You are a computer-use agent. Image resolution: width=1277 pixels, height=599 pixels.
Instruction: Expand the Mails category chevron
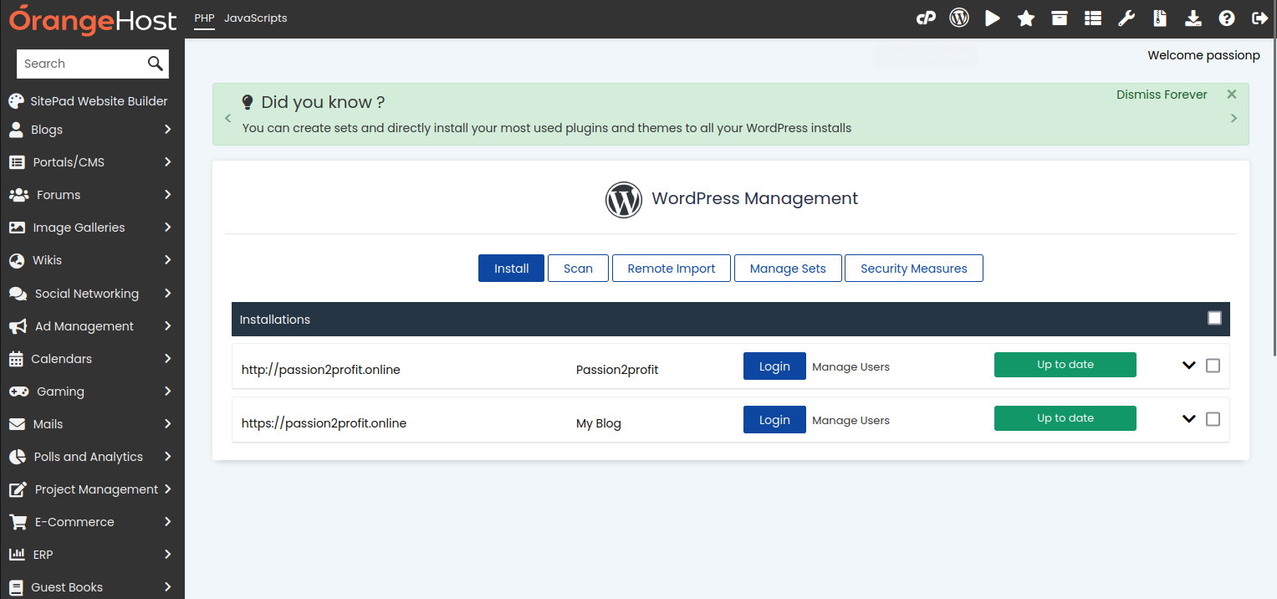(x=168, y=424)
